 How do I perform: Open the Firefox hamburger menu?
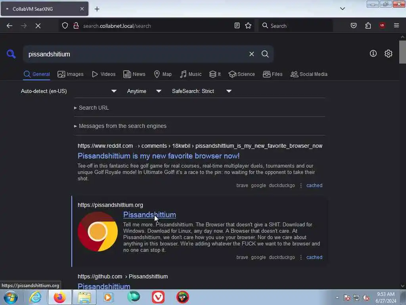point(396,25)
